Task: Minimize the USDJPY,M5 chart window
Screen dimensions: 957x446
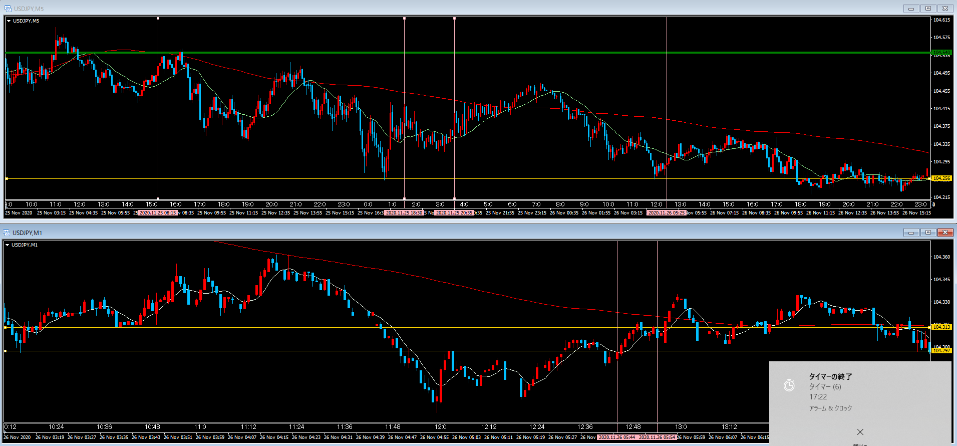Action: [x=911, y=9]
